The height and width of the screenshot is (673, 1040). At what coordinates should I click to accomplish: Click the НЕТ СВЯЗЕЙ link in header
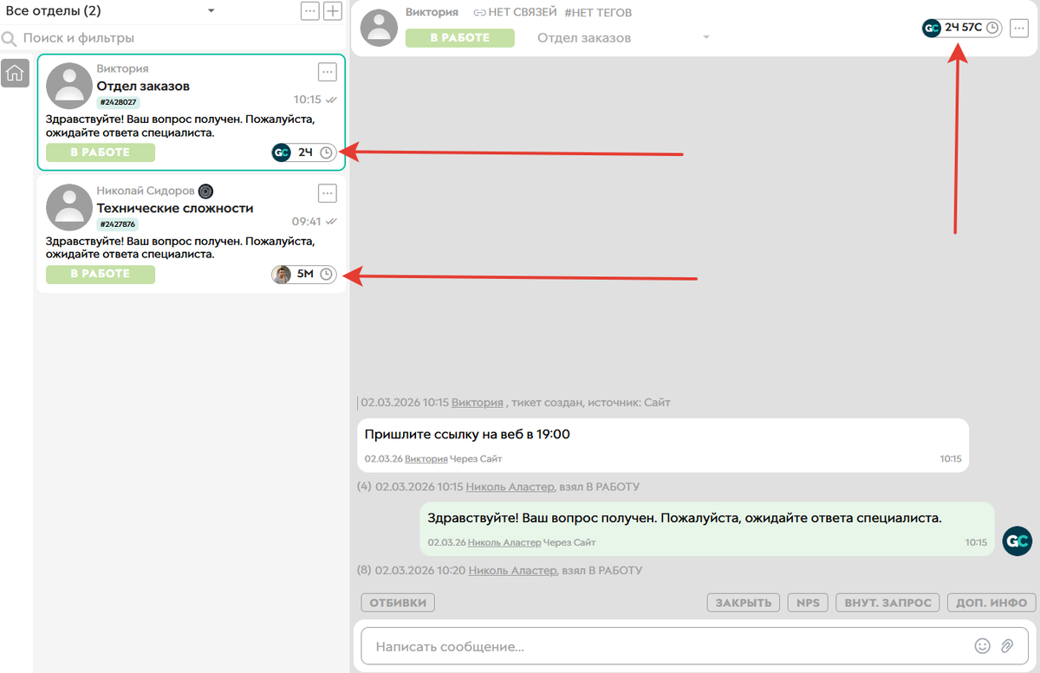[523, 13]
